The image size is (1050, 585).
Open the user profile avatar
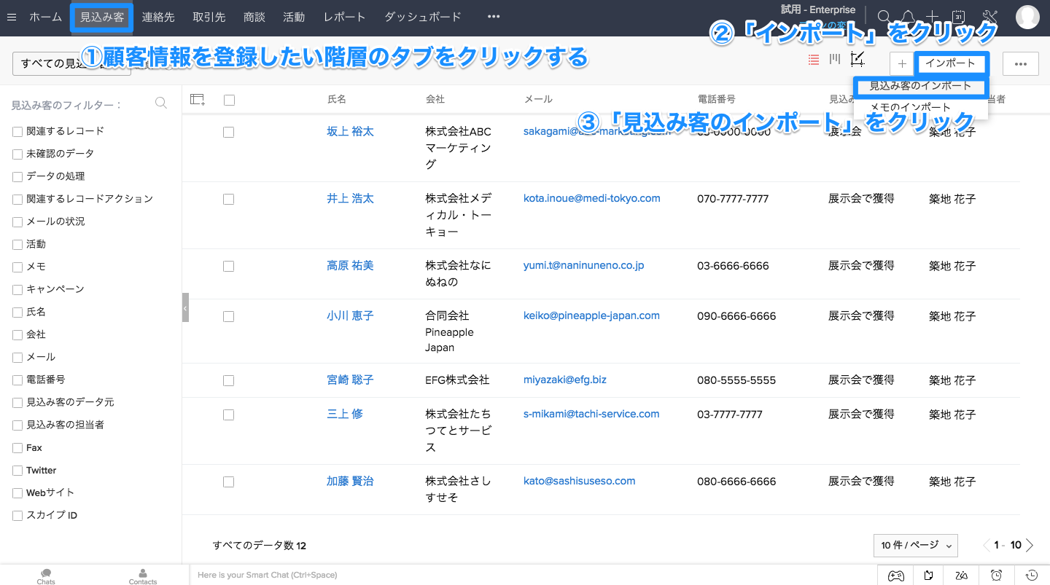point(1027,17)
